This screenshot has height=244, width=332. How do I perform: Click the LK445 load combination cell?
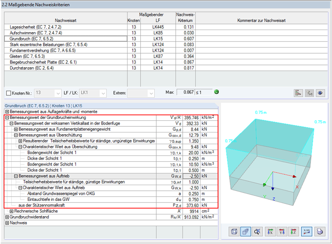[158, 27]
